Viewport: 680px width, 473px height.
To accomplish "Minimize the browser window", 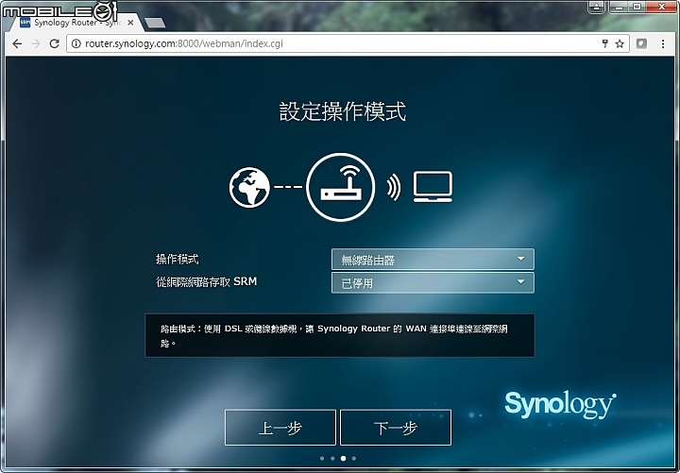I will [x=619, y=7].
